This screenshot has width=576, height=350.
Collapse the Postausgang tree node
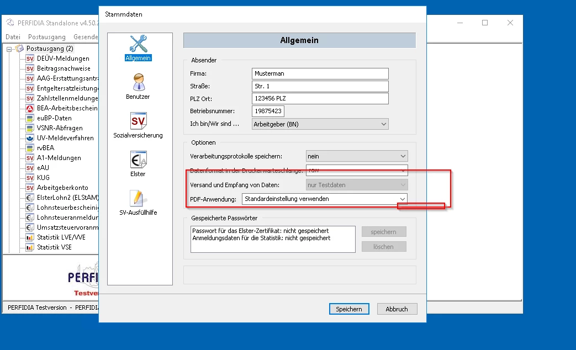pos(9,49)
